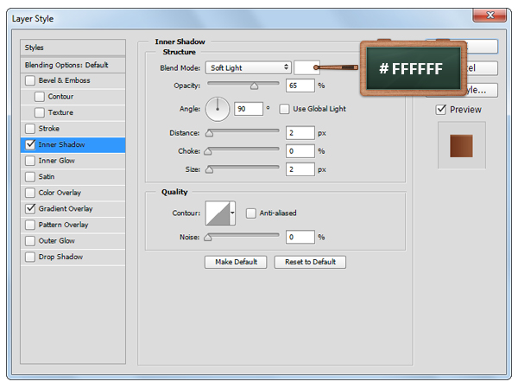
Task: Toggle the Anti-aliased checkbox
Action: (251, 213)
